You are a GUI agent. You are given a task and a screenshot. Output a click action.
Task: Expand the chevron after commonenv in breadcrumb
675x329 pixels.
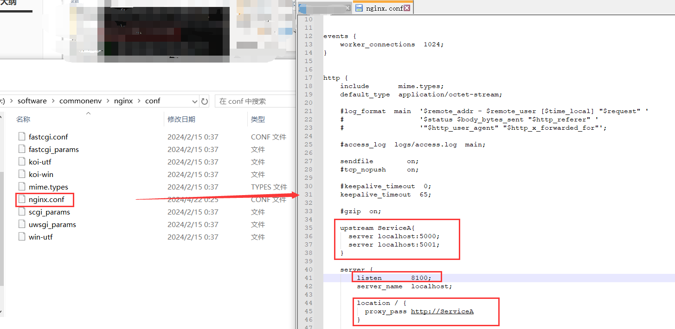click(x=108, y=101)
